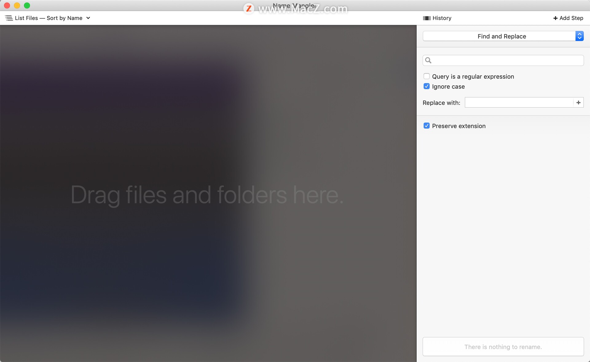590x362 pixels.
Task: Open the Find and Replace action dropdown
Action: (503, 36)
